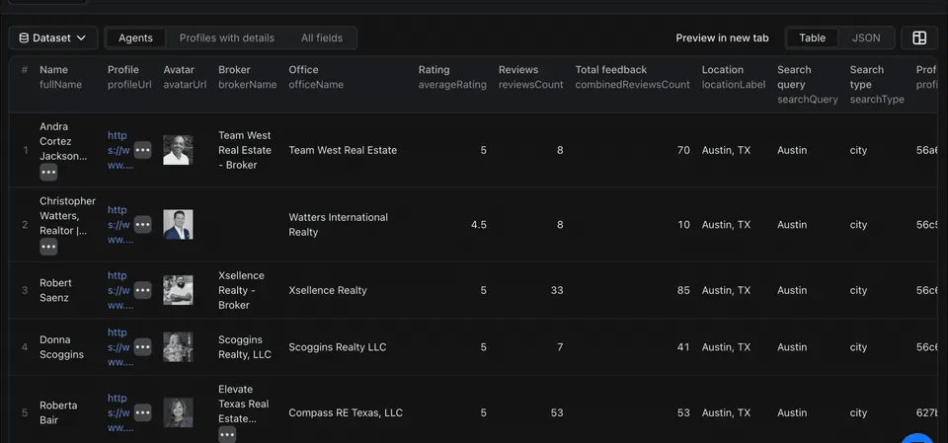
Task: Click the Search type column header
Action: [x=877, y=84]
